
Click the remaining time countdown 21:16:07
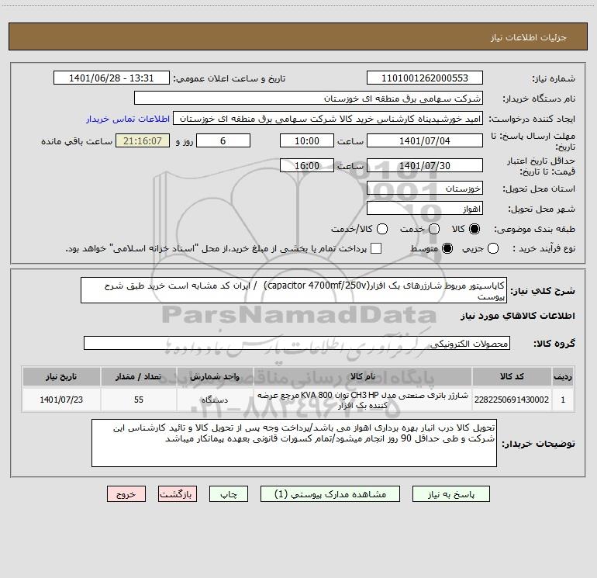point(143,140)
